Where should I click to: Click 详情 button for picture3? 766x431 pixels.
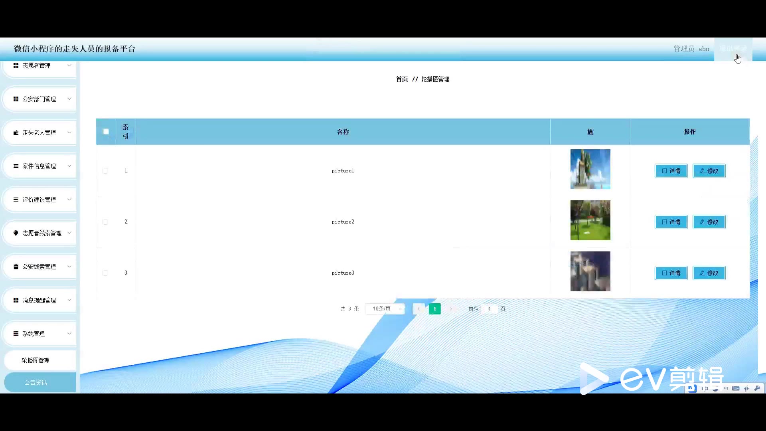671,273
